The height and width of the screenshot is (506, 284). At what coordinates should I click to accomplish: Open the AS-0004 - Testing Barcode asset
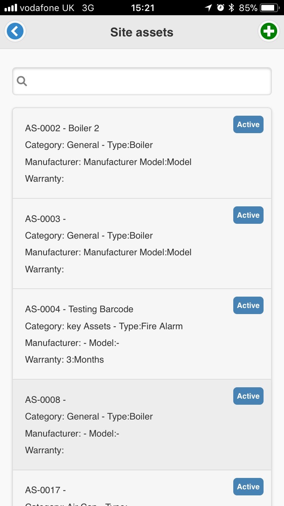pyautogui.click(x=142, y=334)
